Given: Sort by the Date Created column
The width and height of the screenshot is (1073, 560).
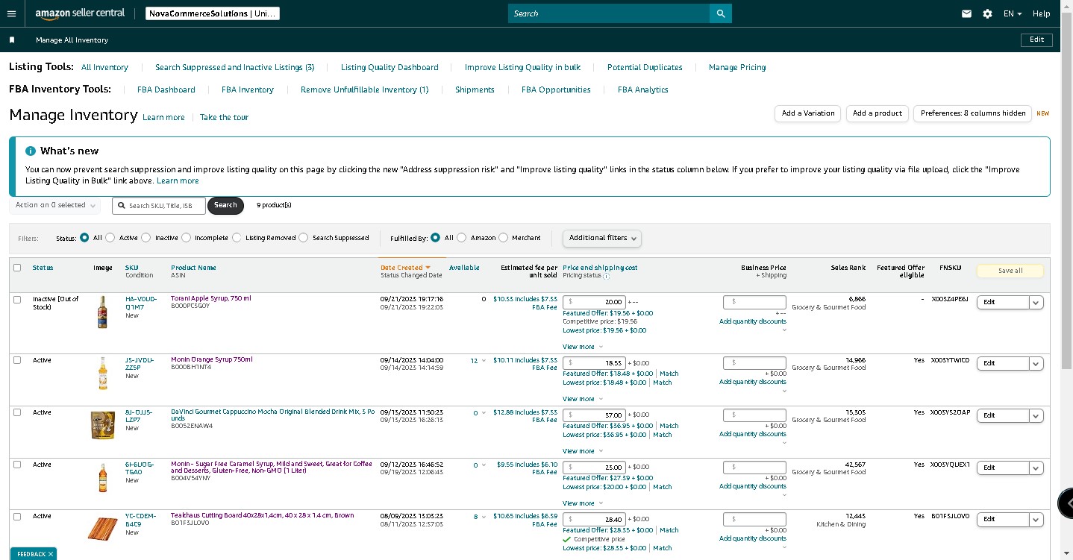Looking at the screenshot, I should pos(406,268).
